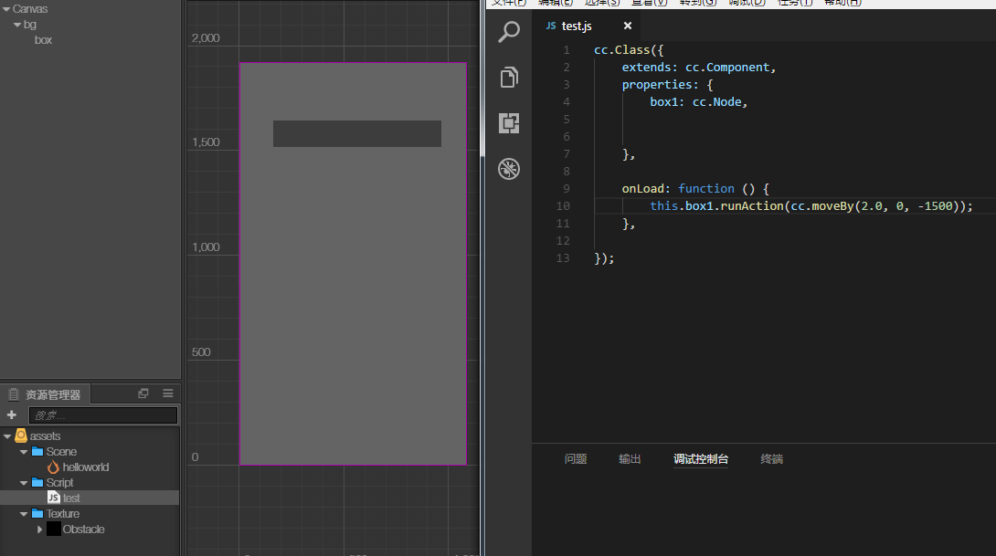Screen dimensions: 996x556
Task: Select the Texture folder label
Action: (63, 514)
